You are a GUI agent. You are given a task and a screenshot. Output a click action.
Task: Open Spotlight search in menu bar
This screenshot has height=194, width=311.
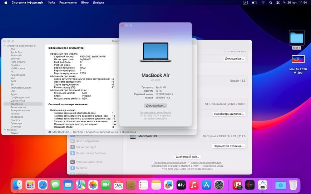coord(271,2)
